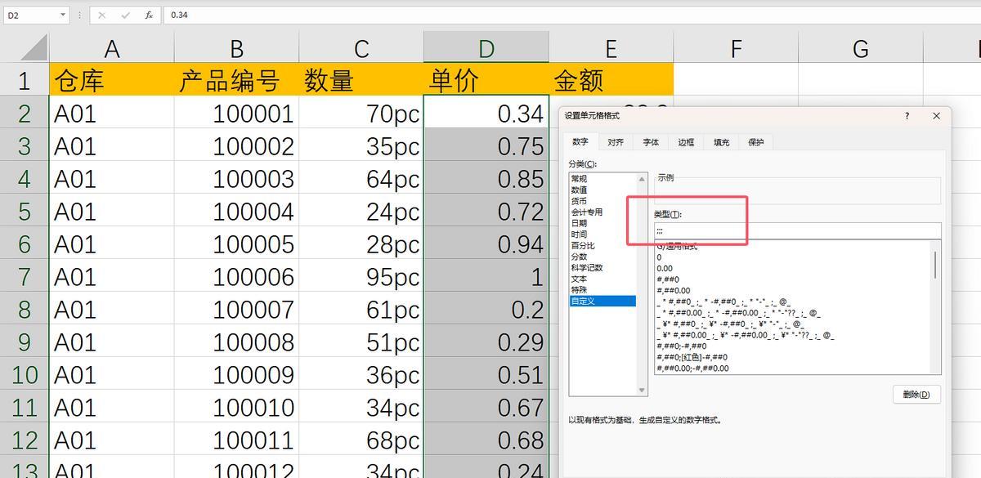
Task: Click cell with product number 100001
Action: point(236,113)
